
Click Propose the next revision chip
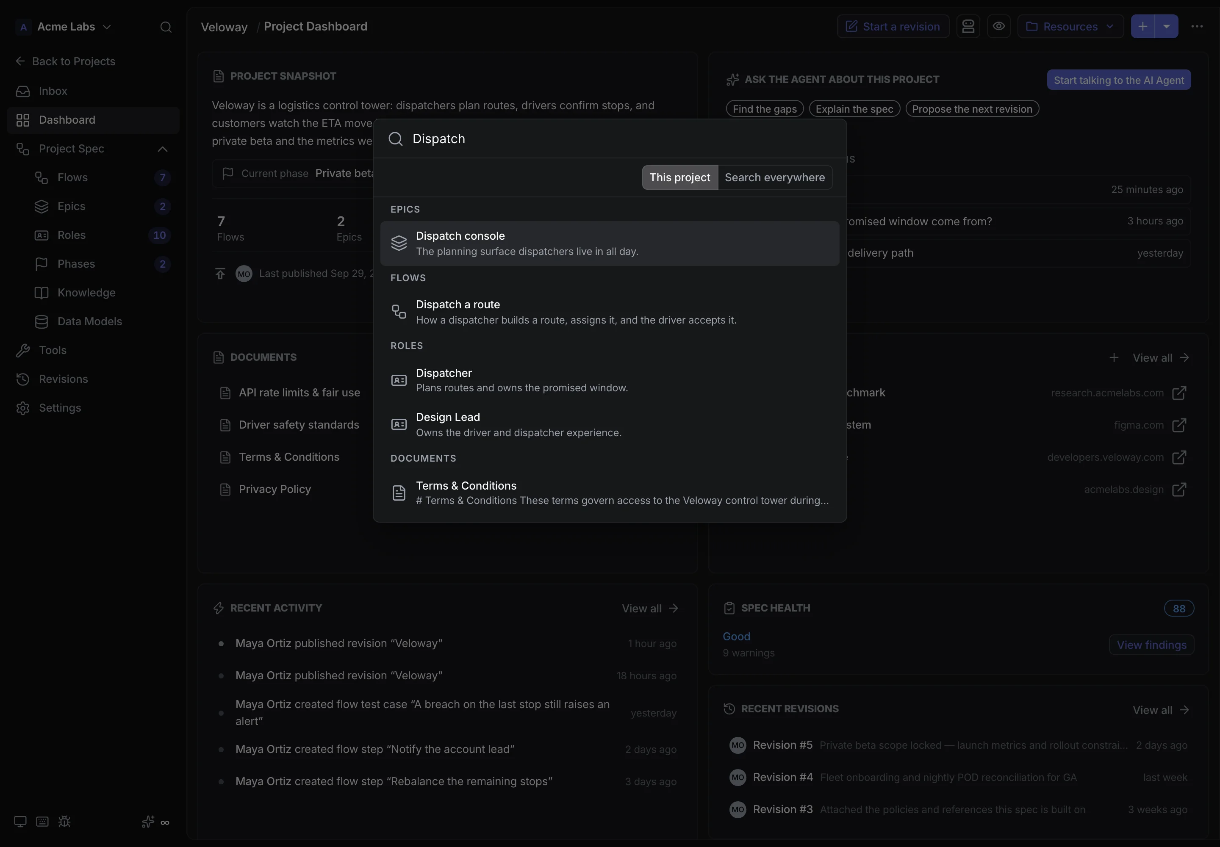pos(972,109)
